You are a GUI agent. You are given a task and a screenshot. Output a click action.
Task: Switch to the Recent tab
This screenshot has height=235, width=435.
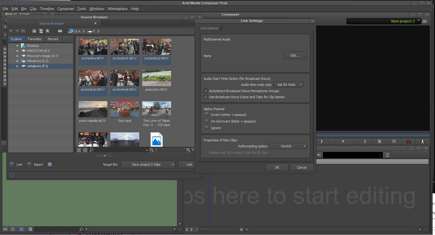pos(53,39)
